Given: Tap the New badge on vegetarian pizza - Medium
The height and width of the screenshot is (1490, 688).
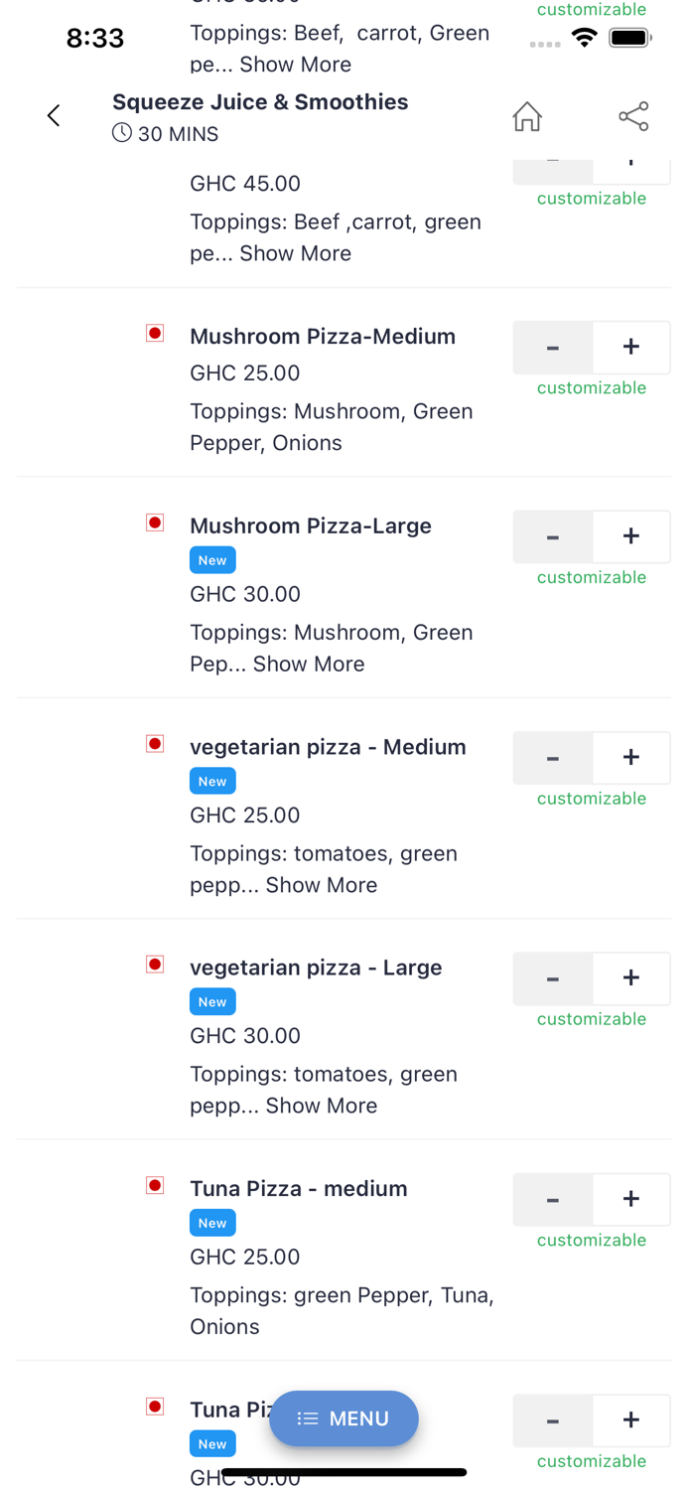Looking at the screenshot, I should click(x=212, y=781).
